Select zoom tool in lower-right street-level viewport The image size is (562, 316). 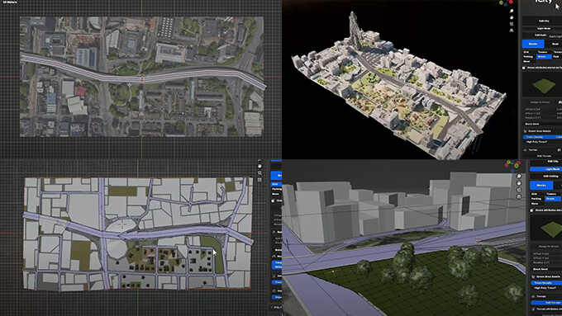tap(519, 176)
